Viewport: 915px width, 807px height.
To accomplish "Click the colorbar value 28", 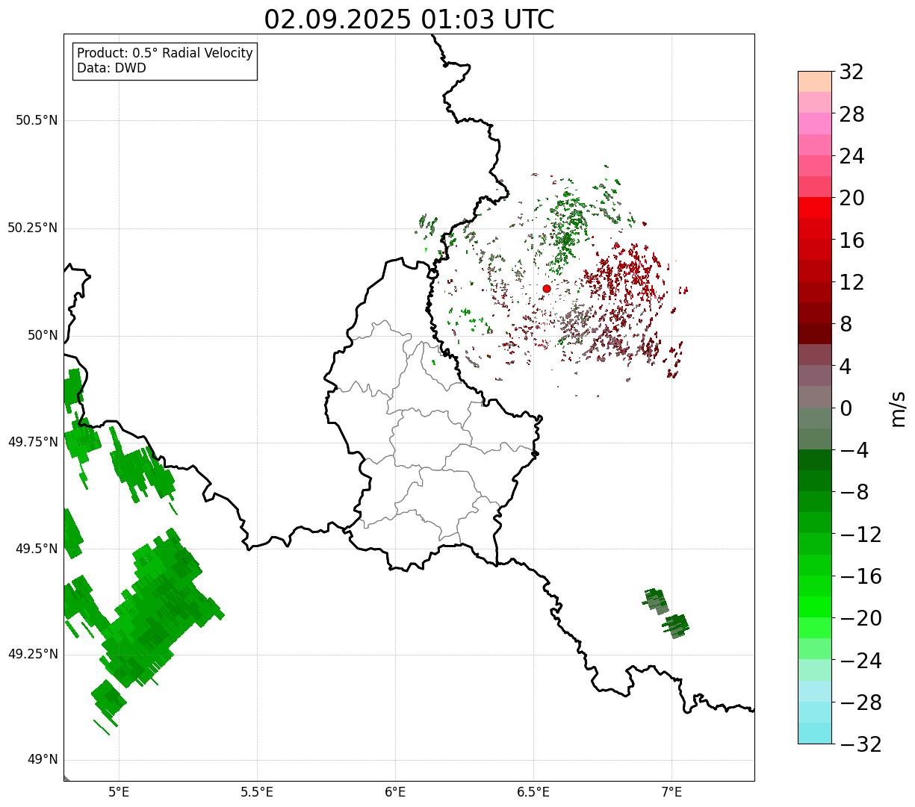I will 852,114.
